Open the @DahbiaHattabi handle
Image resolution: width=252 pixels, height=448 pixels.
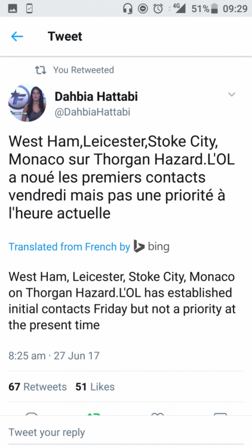pyautogui.click(x=93, y=112)
